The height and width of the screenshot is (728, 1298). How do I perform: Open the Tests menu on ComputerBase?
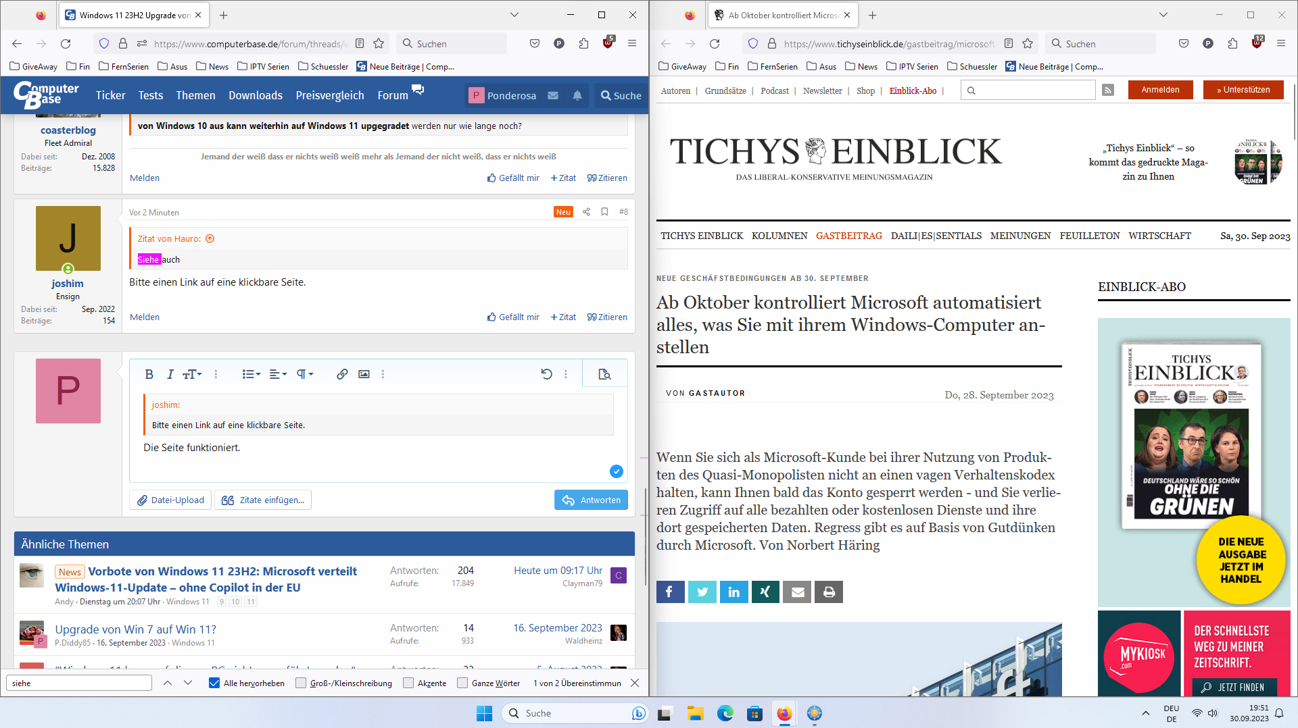coord(151,95)
